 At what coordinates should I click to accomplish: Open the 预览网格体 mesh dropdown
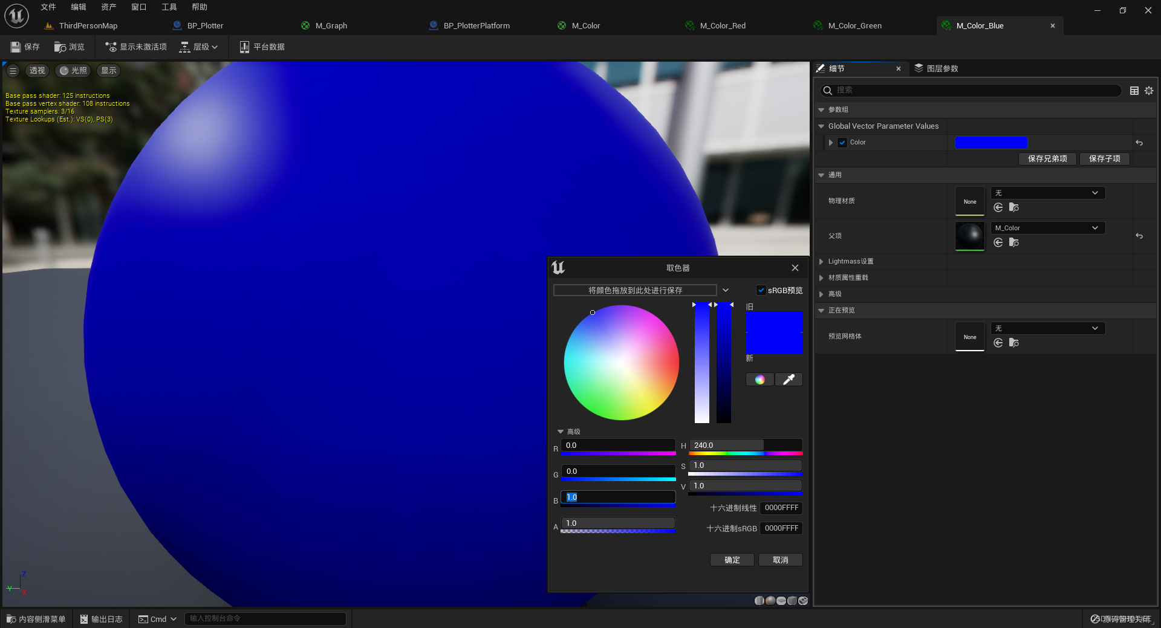click(x=1048, y=328)
